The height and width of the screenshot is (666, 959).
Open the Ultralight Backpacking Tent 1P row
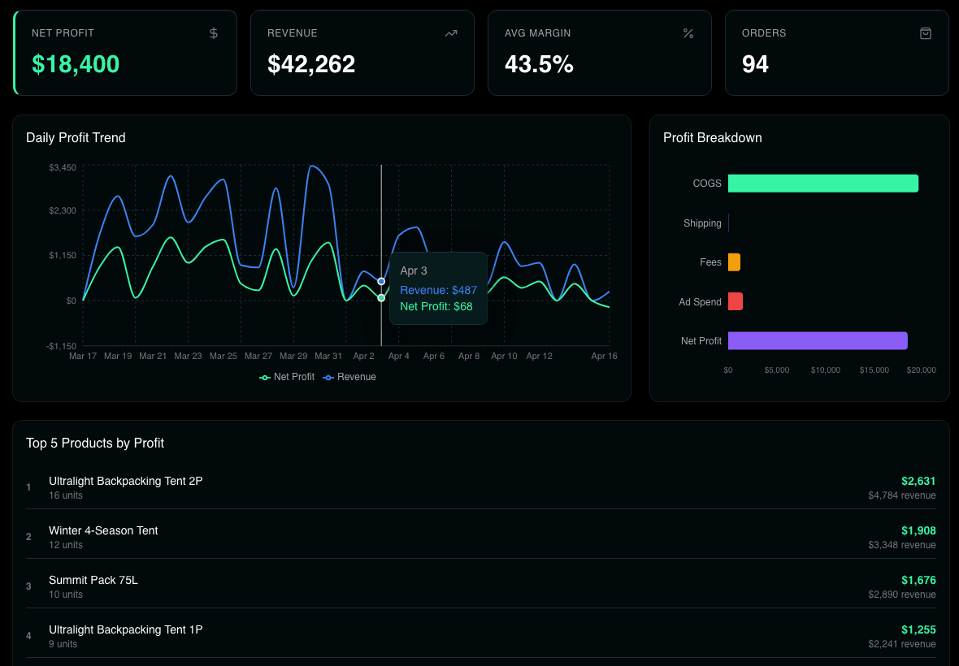(x=481, y=636)
